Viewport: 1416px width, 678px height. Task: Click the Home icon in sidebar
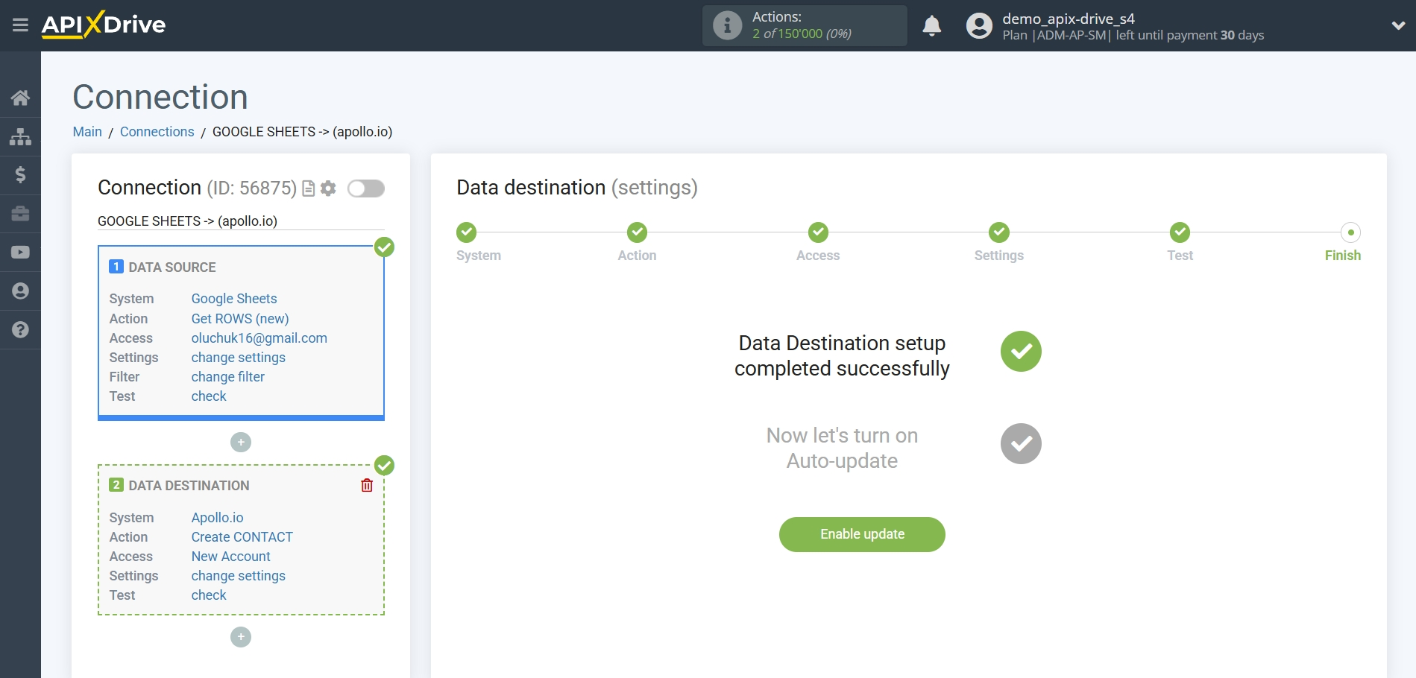pos(20,98)
